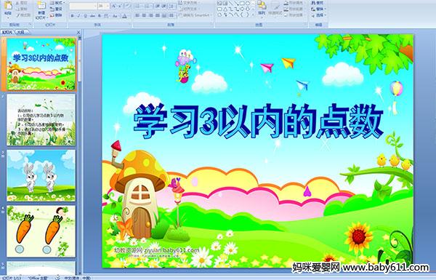Select the two rabbits slide thumbnail
Viewport: 436px width, 280px height.
coord(41,175)
